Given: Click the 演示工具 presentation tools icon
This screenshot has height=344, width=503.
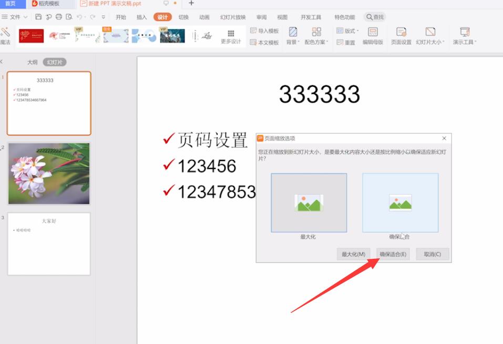Looking at the screenshot, I should [x=465, y=32].
